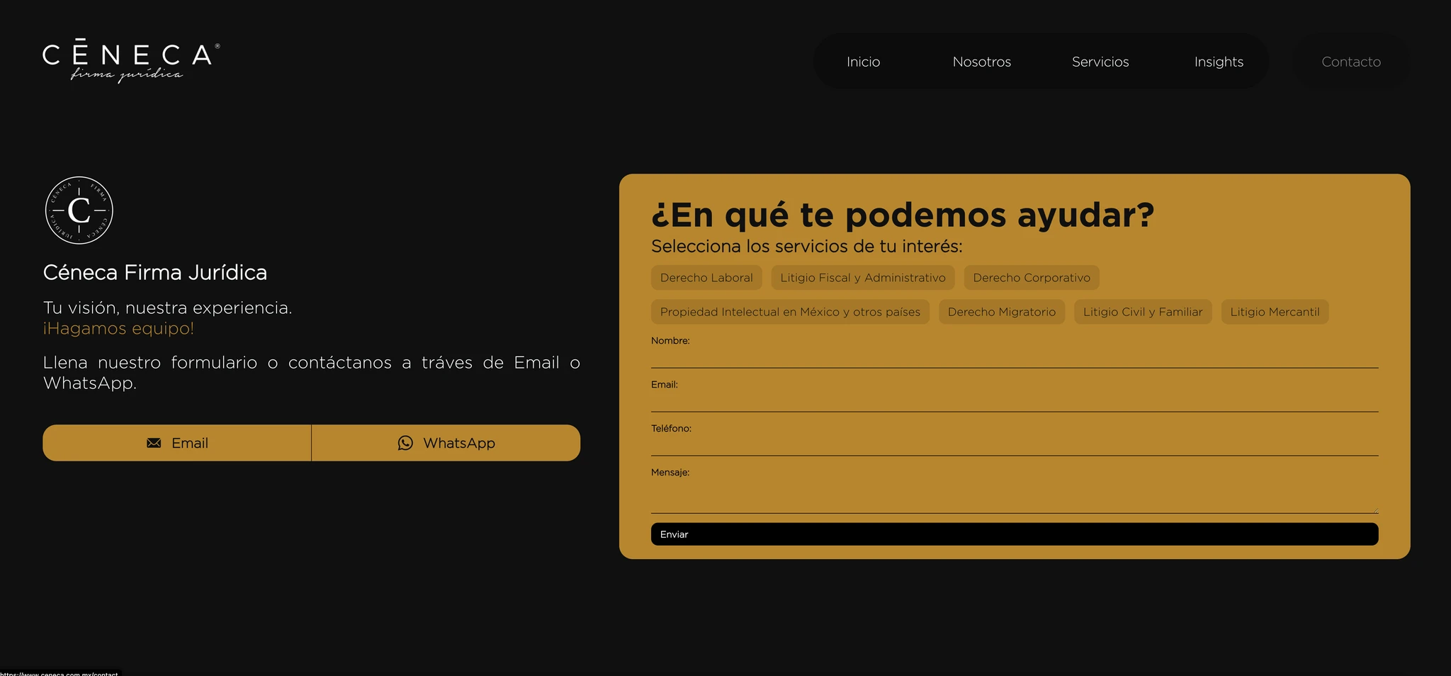Select Litigio Fiscal y Administrativo chip
The height and width of the screenshot is (676, 1451).
pos(862,278)
